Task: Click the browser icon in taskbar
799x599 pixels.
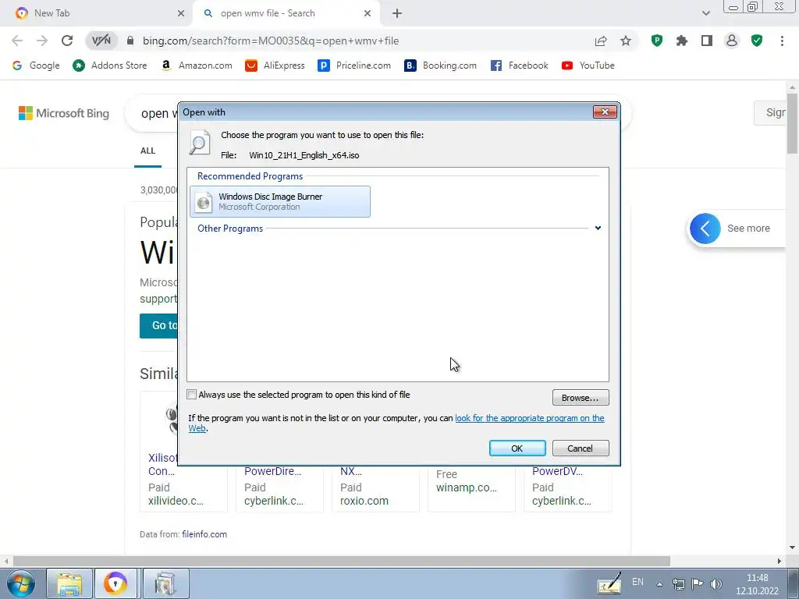Action: 115,583
